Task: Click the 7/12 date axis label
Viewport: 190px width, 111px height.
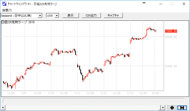Action: [104, 93]
